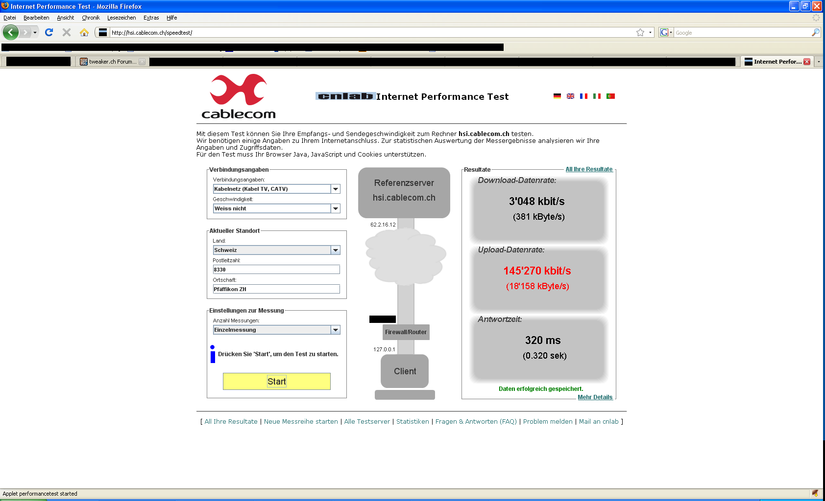Image resolution: width=825 pixels, height=501 pixels.
Task: Expand the Geschwindigkeit 'Weiss nicht' dropdown
Action: click(336, 208)
